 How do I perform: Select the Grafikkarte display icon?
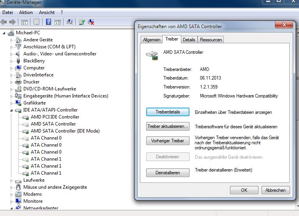(x=18, y=103)
